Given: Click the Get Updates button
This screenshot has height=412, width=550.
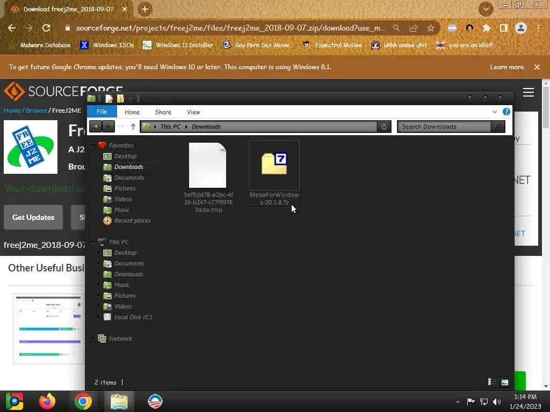Looking at the screenshot, I should click(33, 217).
